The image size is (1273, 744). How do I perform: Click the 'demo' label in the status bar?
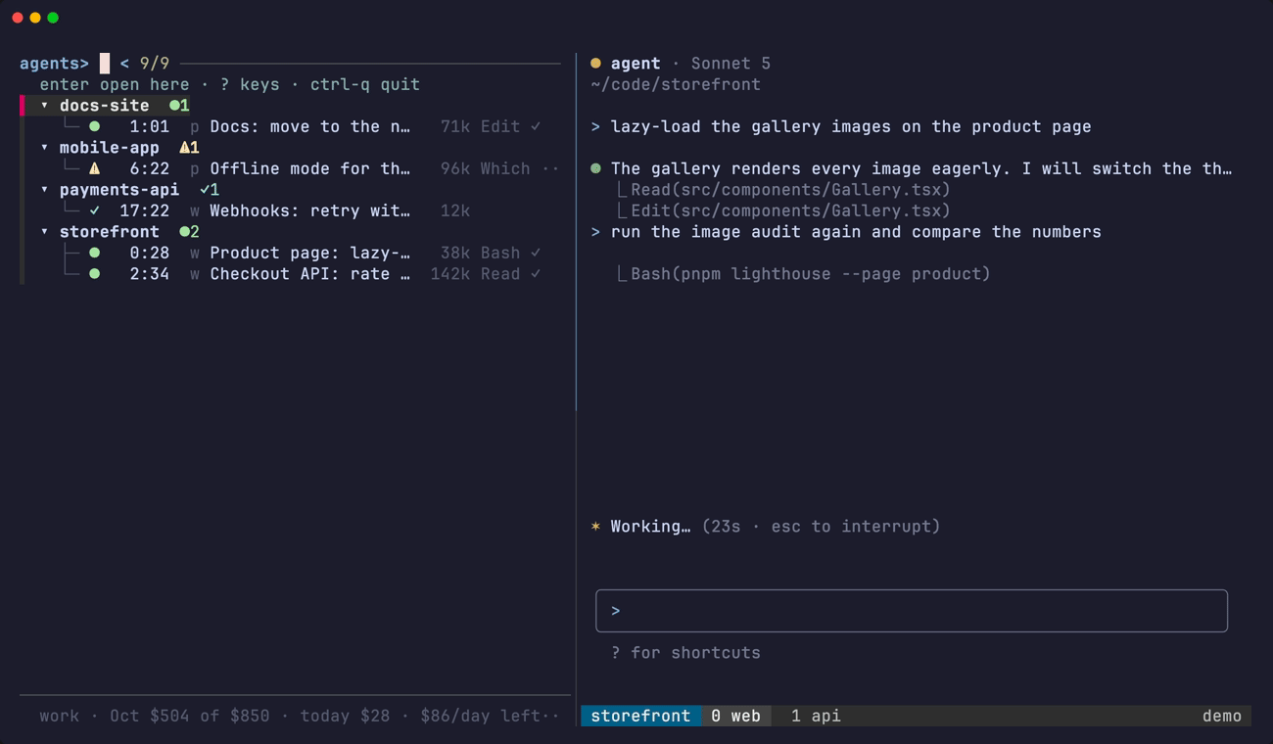point(1222,716)
